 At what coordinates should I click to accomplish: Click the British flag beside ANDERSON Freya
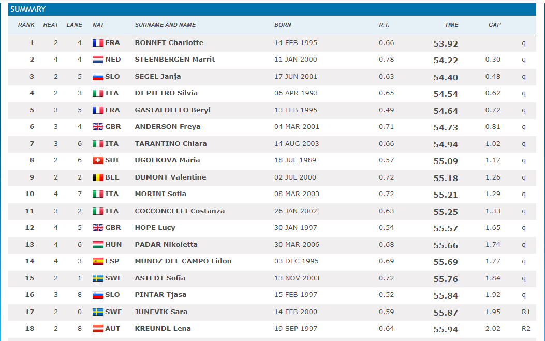coord(98,127)
